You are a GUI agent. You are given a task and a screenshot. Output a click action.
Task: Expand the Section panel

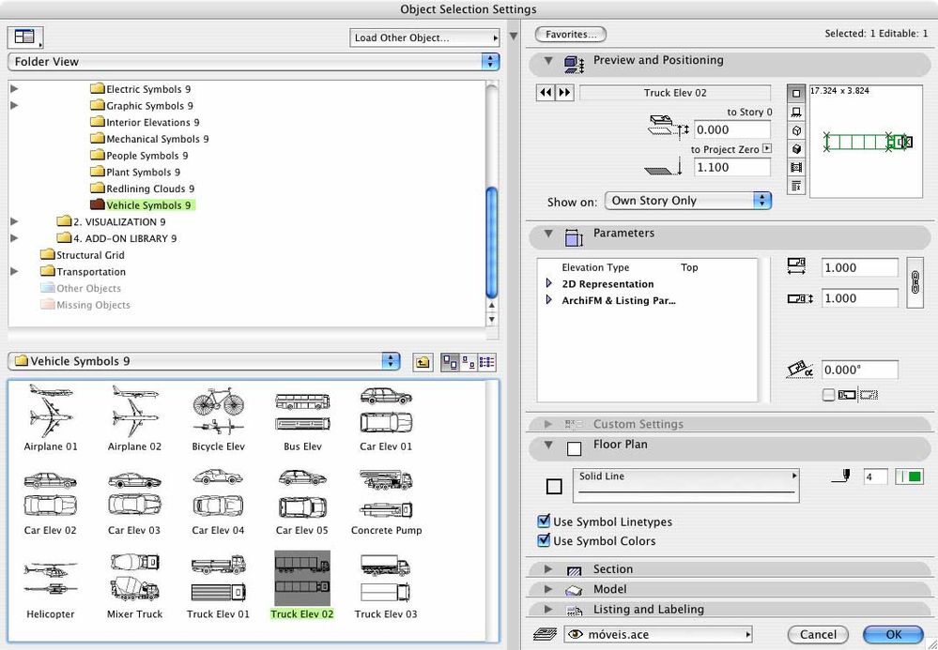pos(548,569)
